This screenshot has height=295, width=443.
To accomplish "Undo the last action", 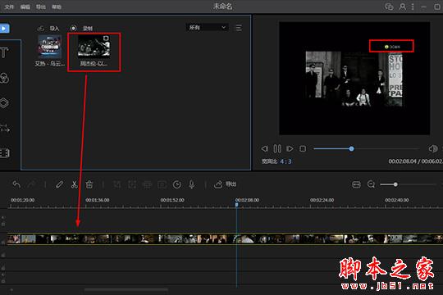I will [16, 184].
